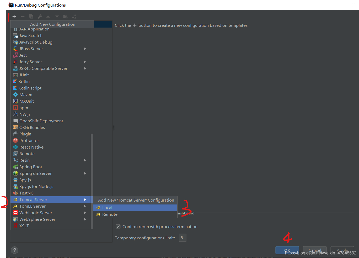Click the configuration list vertical scrollbar
Image resolution: width=359 pixels, height=258 pixels.
click(92, 181)
